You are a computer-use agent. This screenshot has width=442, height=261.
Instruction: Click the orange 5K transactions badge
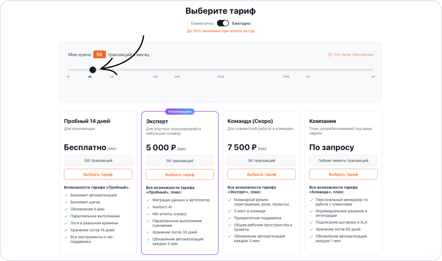99,55
